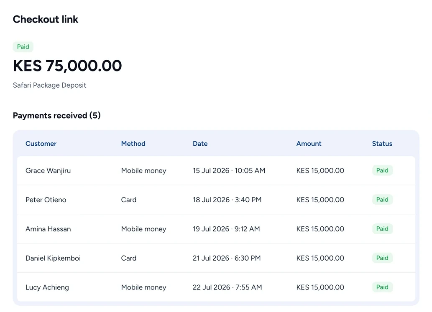Select customer Daniel Kipkemboi

point(53,258)
